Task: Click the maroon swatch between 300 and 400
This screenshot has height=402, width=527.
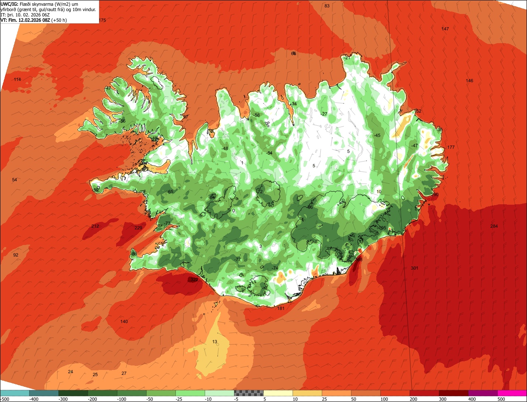Action: click(453, 393)
